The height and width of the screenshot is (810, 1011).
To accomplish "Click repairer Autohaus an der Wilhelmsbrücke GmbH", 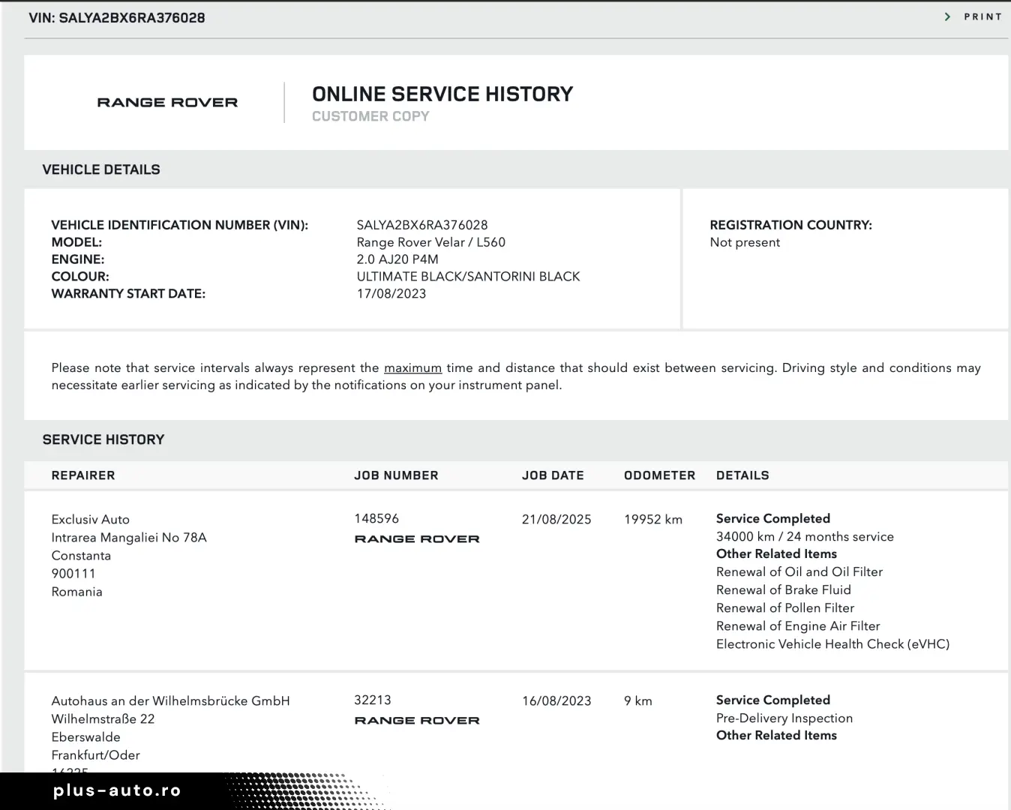I will click(x=170, y=701).
